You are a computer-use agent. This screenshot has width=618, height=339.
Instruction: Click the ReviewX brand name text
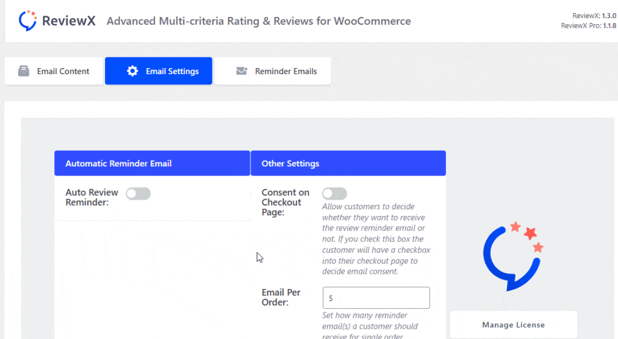(69, 21)
